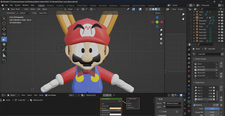
Task: Click the Image menu in the image editor
Action: pos(180,9)
